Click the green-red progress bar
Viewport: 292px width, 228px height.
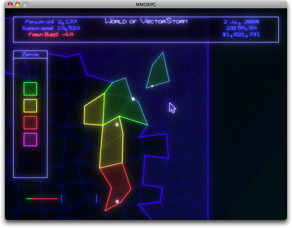[x=42, y=199]
